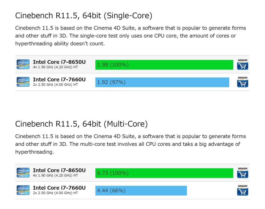265x209 pixels.
Task: Click the green 6.73 (100%) score bar
Action: [164, 173]
